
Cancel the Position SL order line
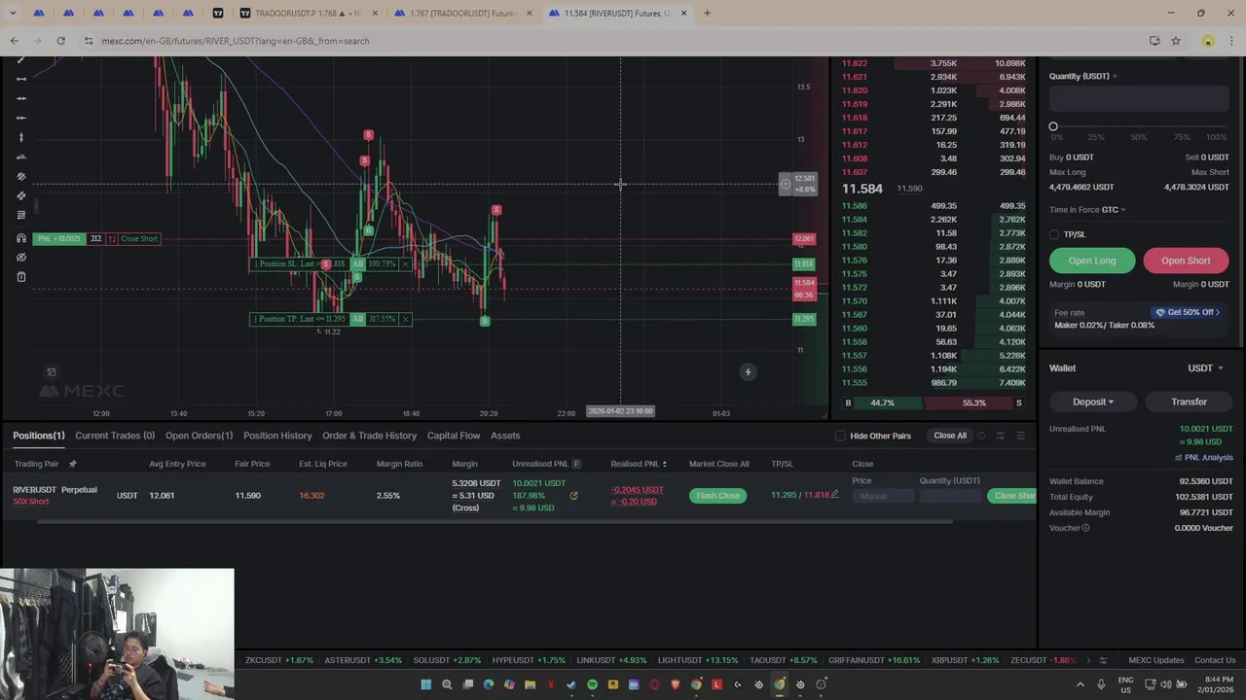(x=405, y=263)
